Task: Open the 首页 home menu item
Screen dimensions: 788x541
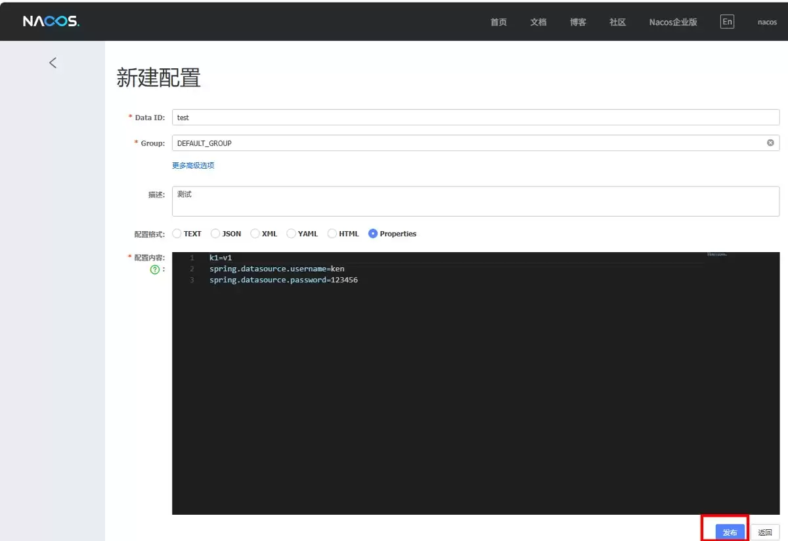Action: [x=498, y=22]
